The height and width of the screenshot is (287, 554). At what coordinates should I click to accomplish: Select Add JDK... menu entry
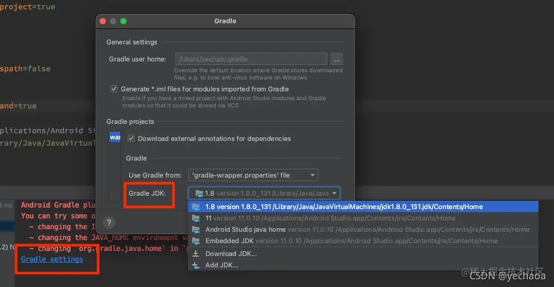tap(363, 265)
